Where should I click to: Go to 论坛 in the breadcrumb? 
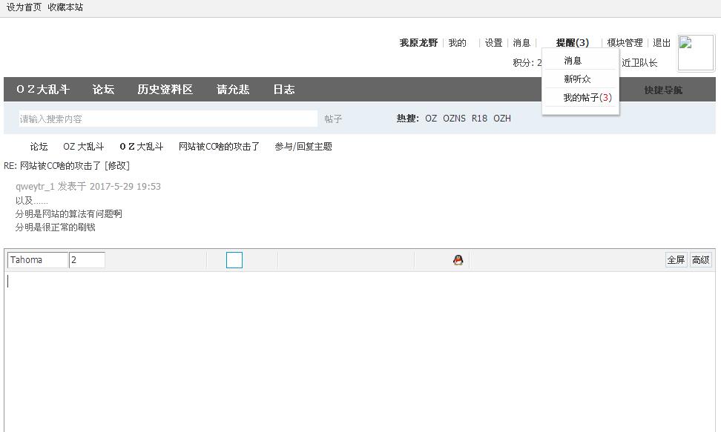point(39,147)
